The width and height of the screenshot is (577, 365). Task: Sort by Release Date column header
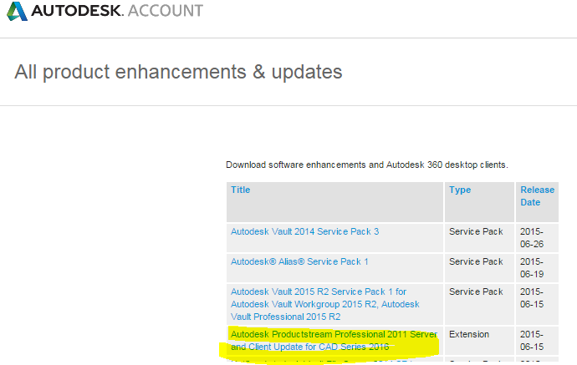537,195
